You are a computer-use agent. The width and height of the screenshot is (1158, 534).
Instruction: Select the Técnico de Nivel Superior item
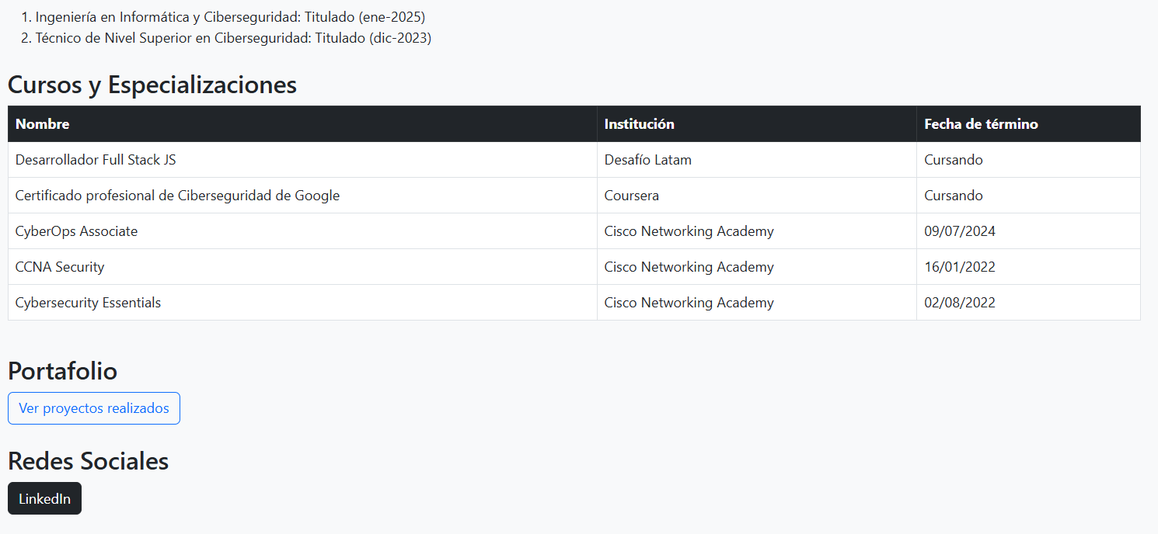pyautogui.click(x=233, y=39)
